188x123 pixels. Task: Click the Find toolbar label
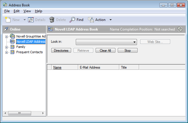point(80,20)
